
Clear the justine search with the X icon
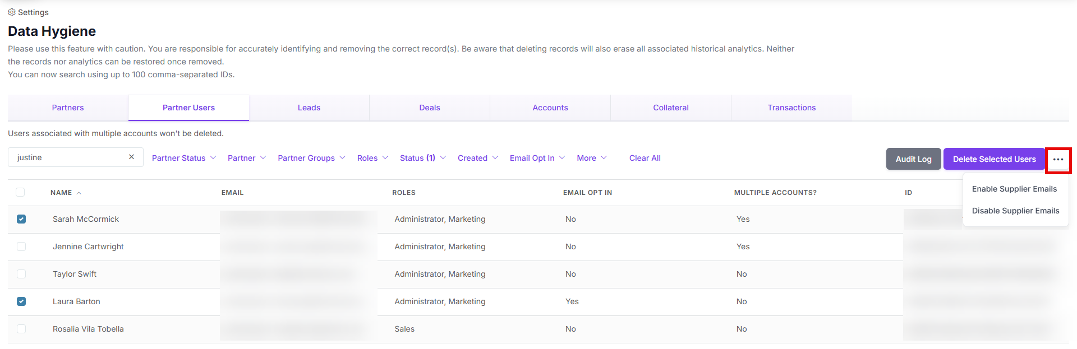[131, 157]
